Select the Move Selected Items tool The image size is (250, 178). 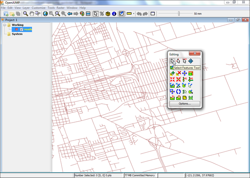coord(190,61)
